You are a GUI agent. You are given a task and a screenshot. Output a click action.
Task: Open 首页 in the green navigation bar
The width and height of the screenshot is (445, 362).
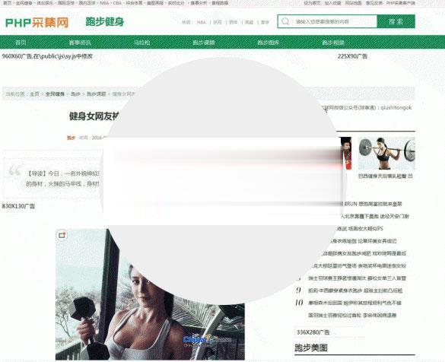pyautogui.click(x=21, y=43)
